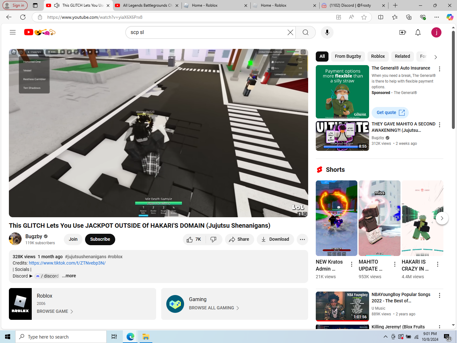This screenshot has width=457, height=343.
Task: Click the browser address bar URL
Action: [x=95, y=17]
